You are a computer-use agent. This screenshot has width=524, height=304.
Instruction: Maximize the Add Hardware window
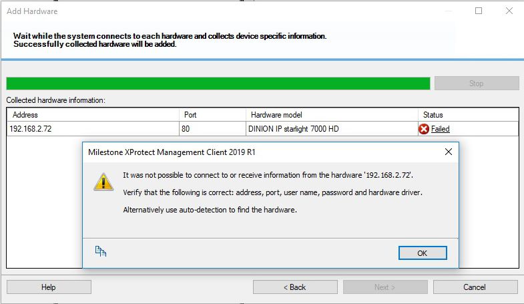(479, 11)
